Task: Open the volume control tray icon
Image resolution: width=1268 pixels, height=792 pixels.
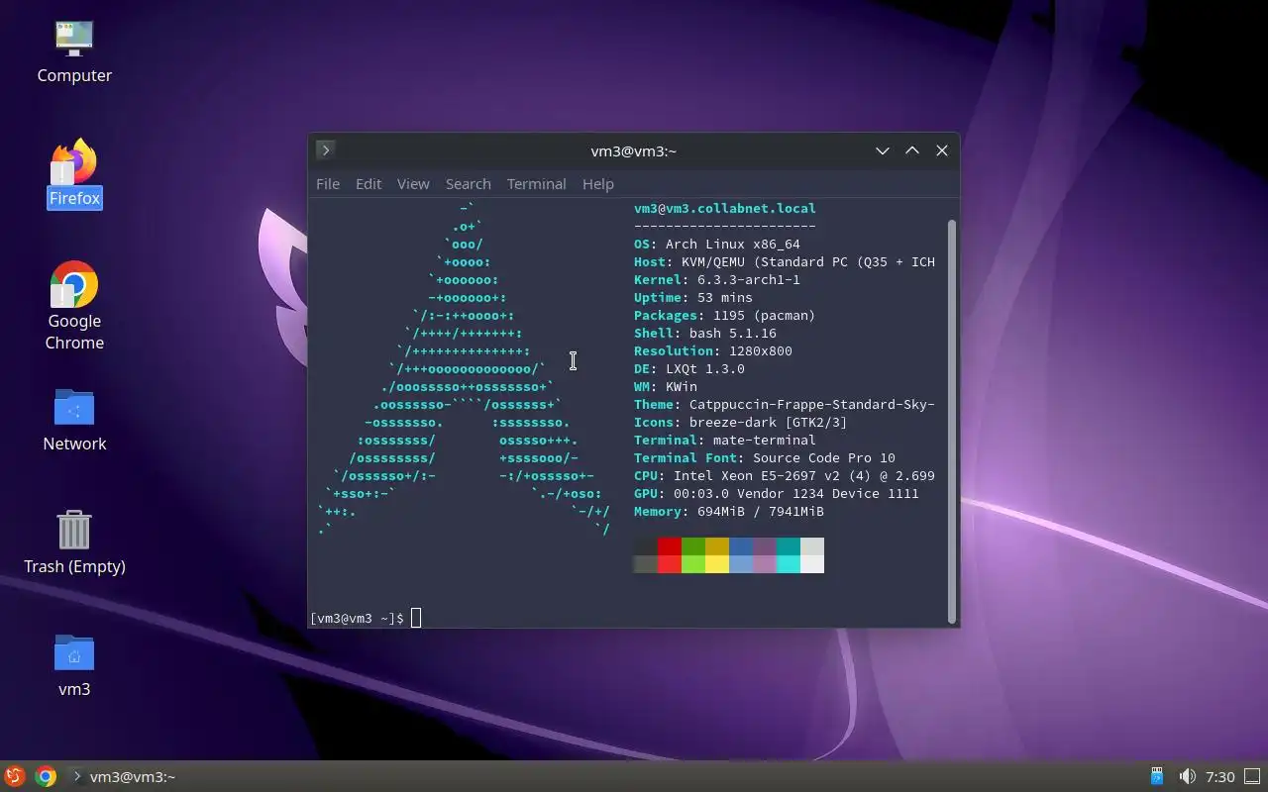Action: pyautogui.click(x=1187, y=776)
